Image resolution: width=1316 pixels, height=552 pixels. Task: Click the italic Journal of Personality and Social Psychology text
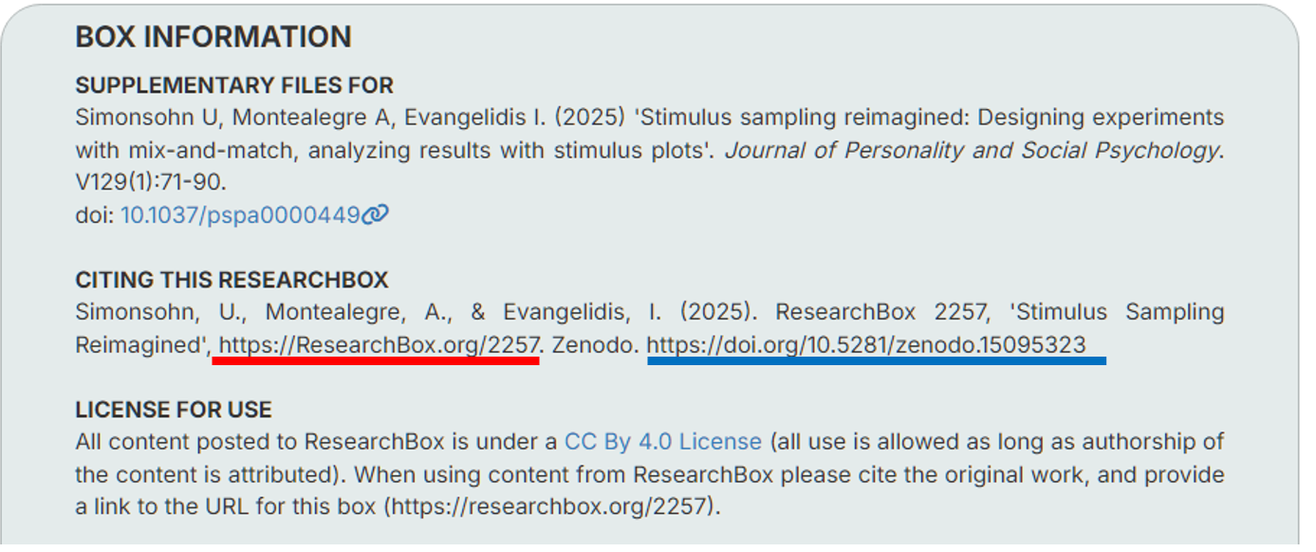pyautogui.click(x=971, y=150)
